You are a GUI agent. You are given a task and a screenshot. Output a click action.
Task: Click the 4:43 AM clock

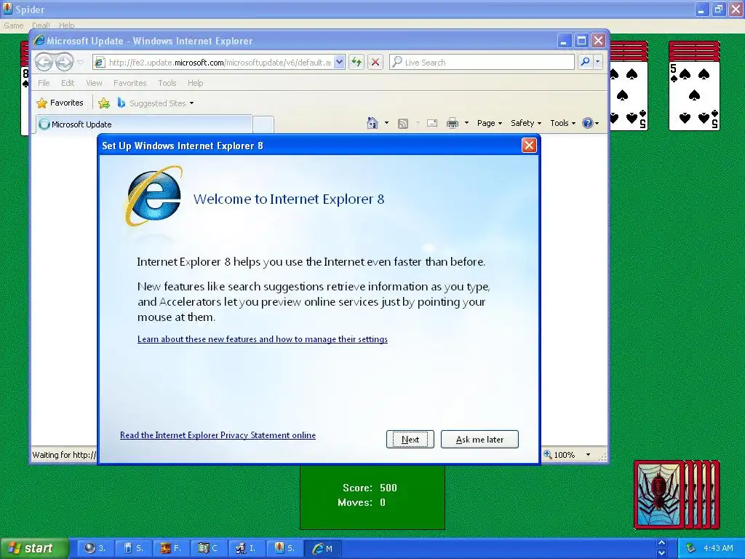point(718,548)
